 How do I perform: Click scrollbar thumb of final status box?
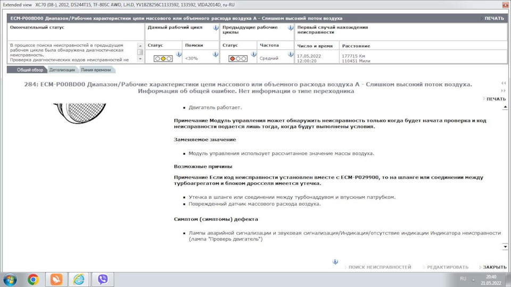[x=140, y=52]
